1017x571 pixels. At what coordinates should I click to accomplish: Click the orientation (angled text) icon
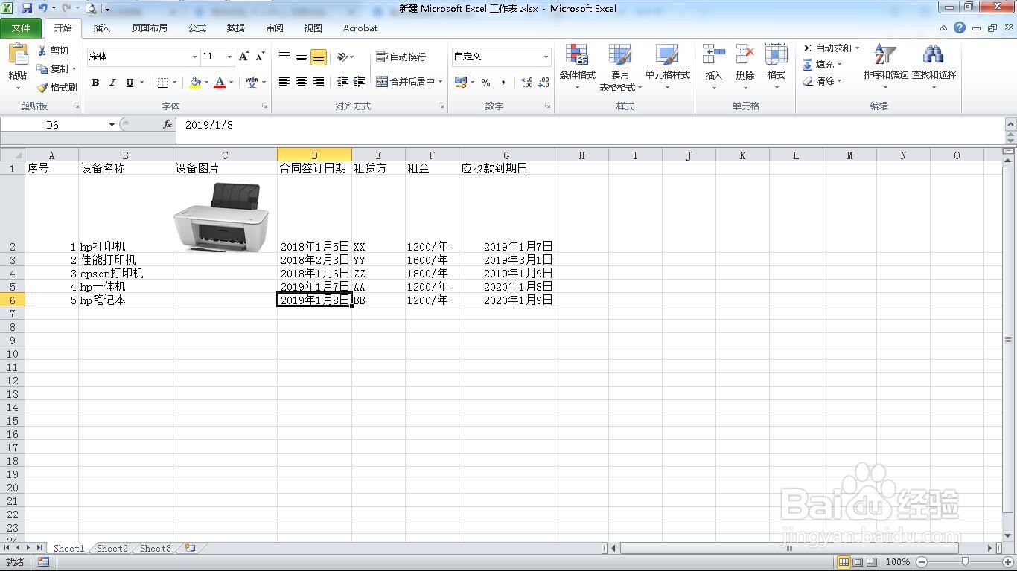342,57
